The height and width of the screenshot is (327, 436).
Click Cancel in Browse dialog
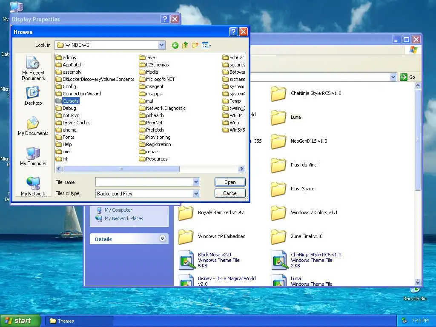pyautogui.click(x=230, y=193)
